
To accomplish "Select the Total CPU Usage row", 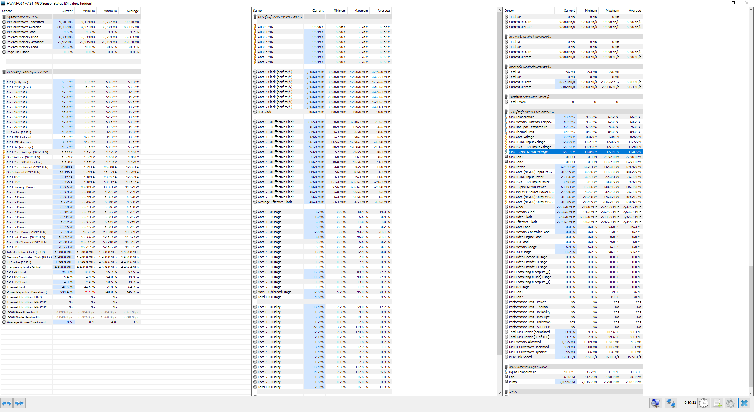I will (269, 297).
